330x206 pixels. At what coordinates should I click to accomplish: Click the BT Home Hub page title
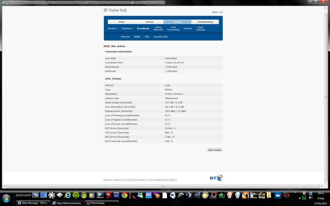[115, 10]
